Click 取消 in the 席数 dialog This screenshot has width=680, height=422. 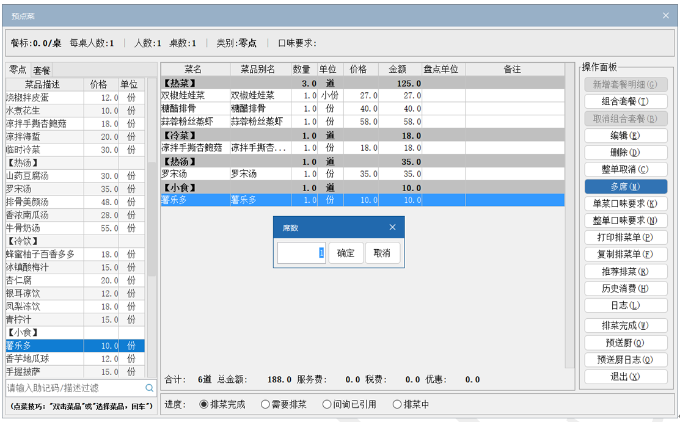382,253
